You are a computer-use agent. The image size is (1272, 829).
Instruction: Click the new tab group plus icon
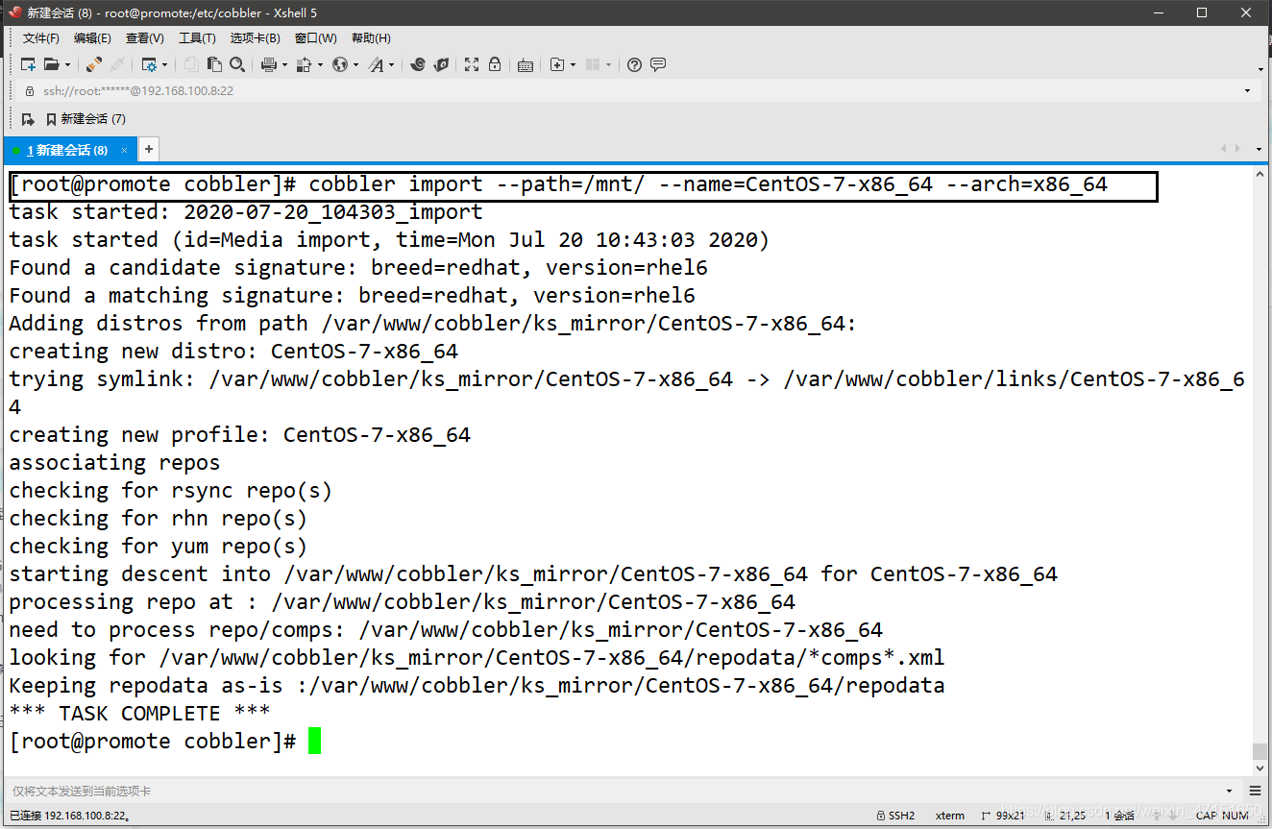click(x=557, y=64)
